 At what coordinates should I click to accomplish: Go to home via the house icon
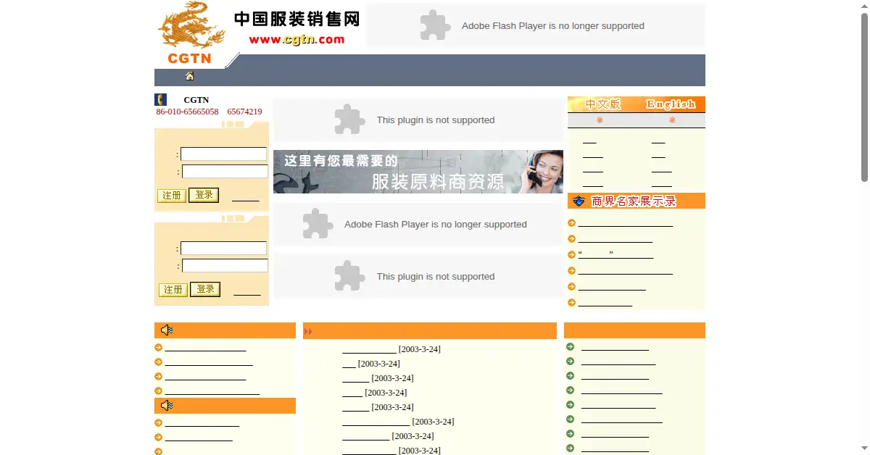pos(190,76)
